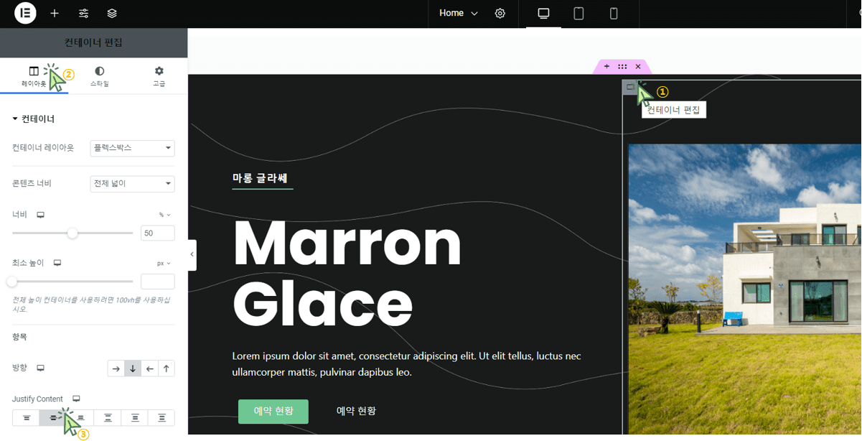Image resolution: width=862 pixels, height=441 pixels.
Task: Switch to tablet preview mode
Action: tap(578, 14)
